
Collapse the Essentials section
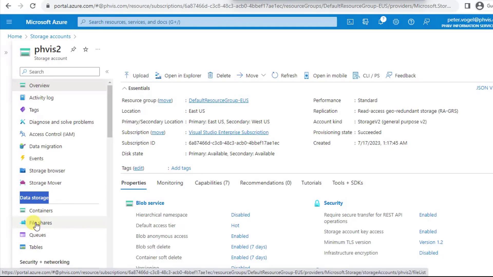click(125, 88)
